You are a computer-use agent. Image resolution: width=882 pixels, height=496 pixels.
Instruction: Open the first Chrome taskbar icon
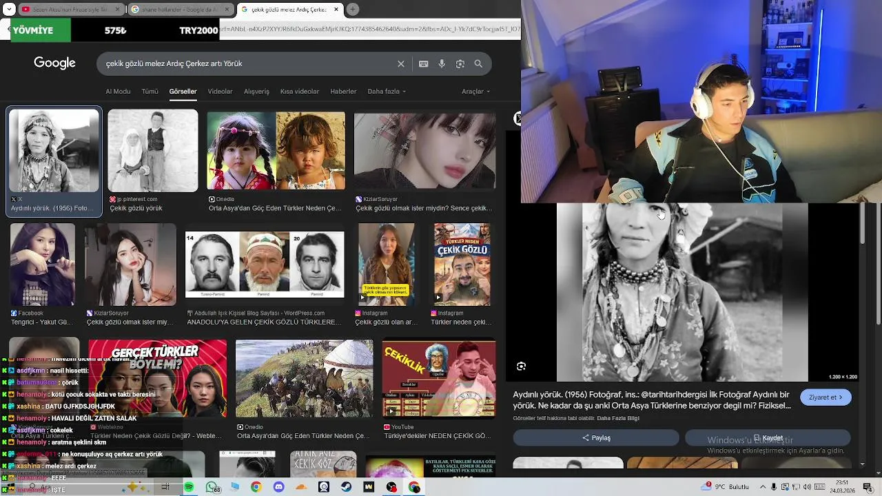pos(256,487)
